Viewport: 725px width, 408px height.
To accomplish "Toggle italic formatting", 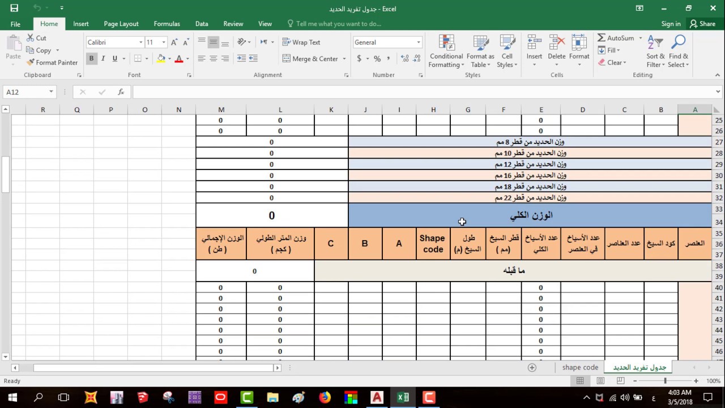I will point(103,58).
